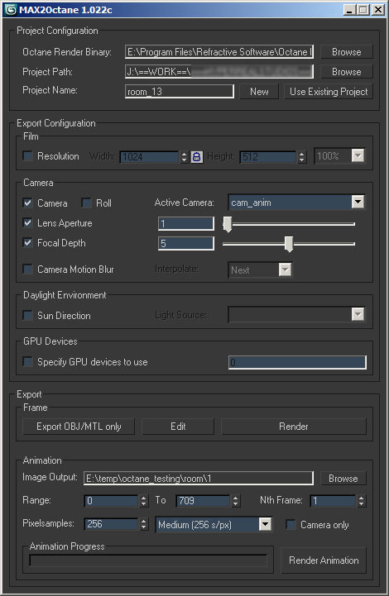
Task: Click the Width spinner arrows
Action: tap(185, 156)
